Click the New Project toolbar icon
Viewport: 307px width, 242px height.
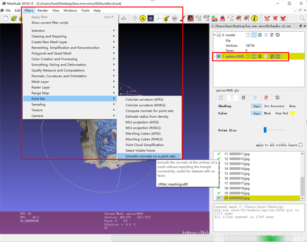tap(6, 18)
